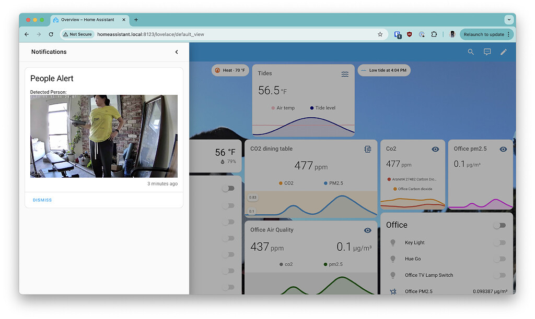Viewport: 535px width, 319px height.
Task: Click the Heat 70°F thermostat chip
Action: 230,70
